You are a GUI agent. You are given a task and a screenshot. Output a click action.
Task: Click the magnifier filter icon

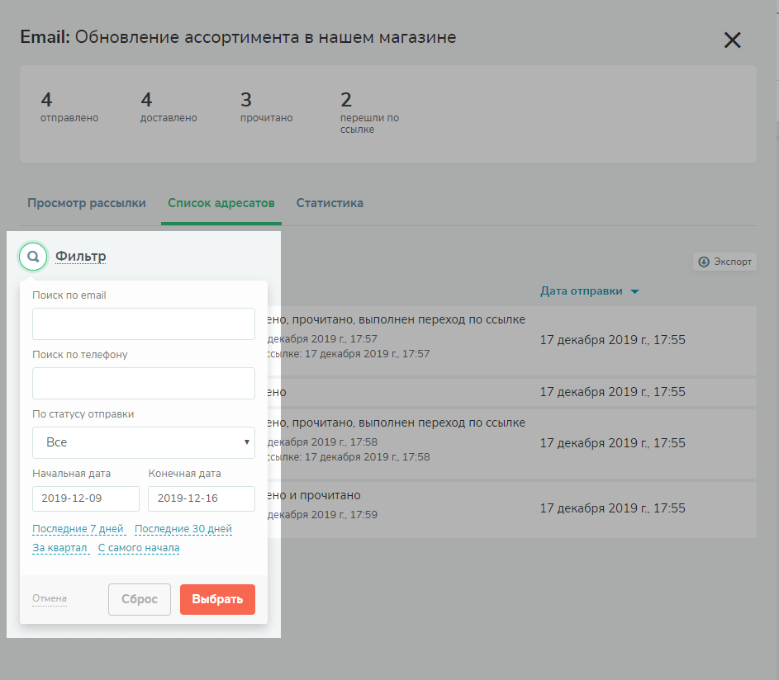[33, 257]
